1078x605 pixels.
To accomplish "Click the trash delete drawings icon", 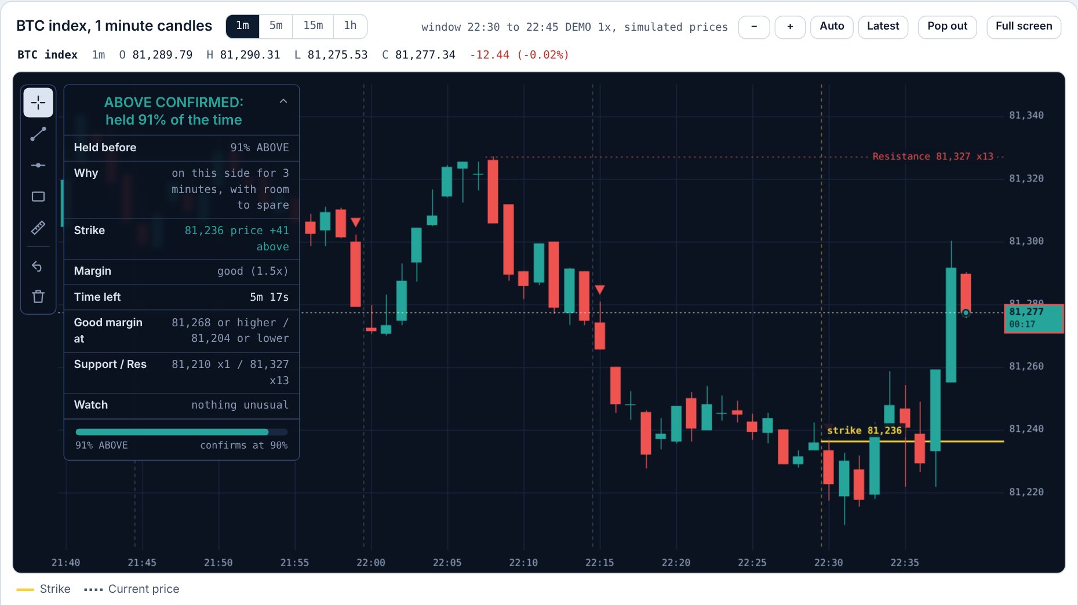I will coord(38,297).
